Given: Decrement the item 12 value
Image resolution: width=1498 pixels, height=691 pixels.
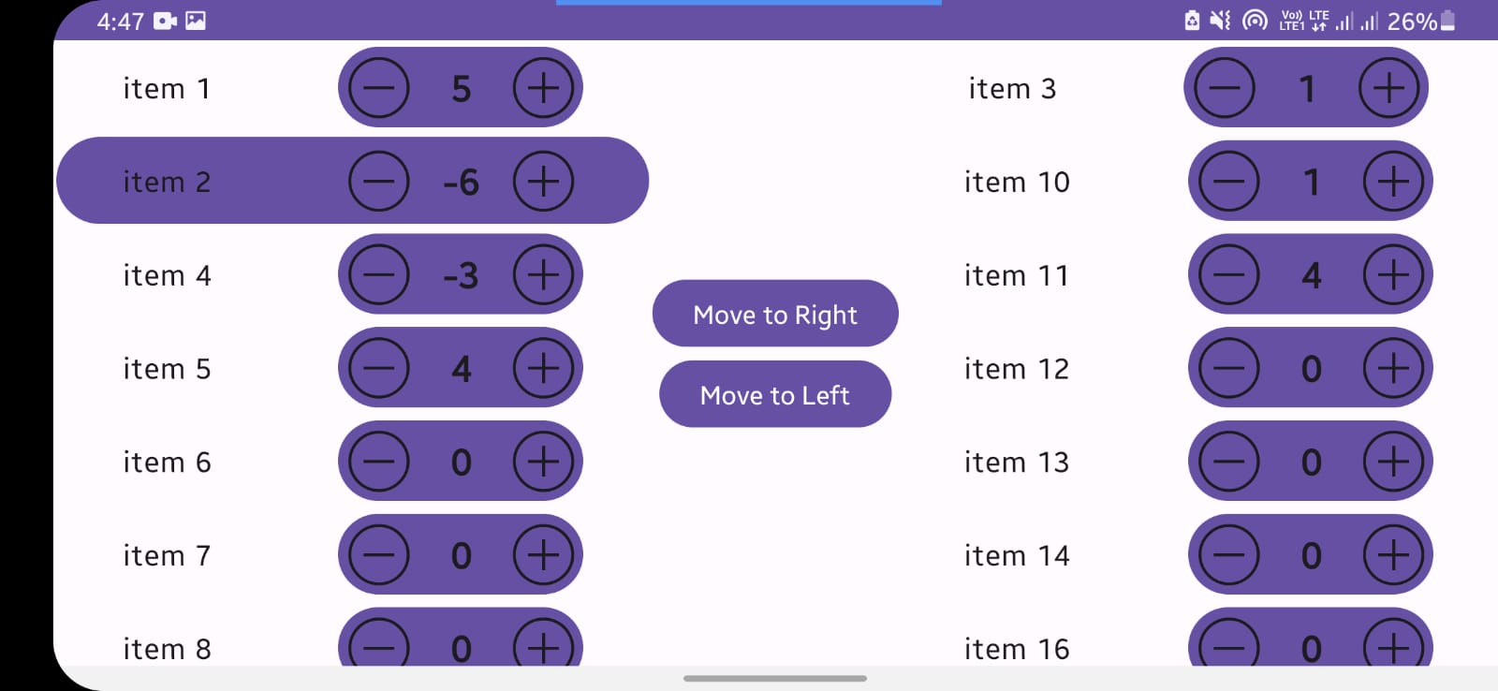Looking at the screenshot, I should 1228,369.
